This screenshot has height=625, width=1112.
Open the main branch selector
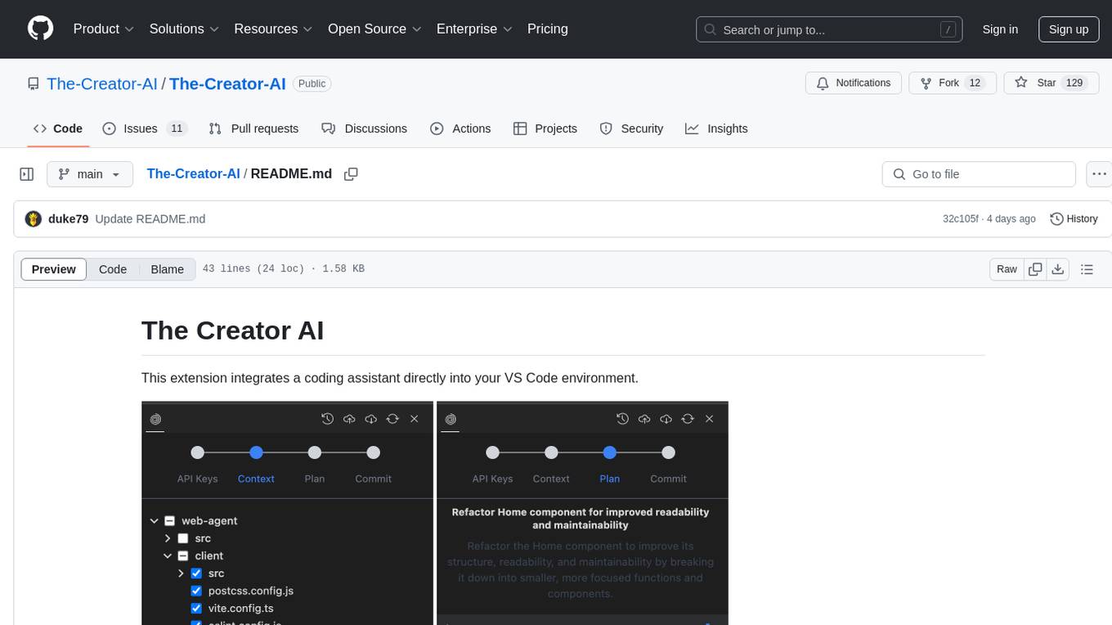90,174
